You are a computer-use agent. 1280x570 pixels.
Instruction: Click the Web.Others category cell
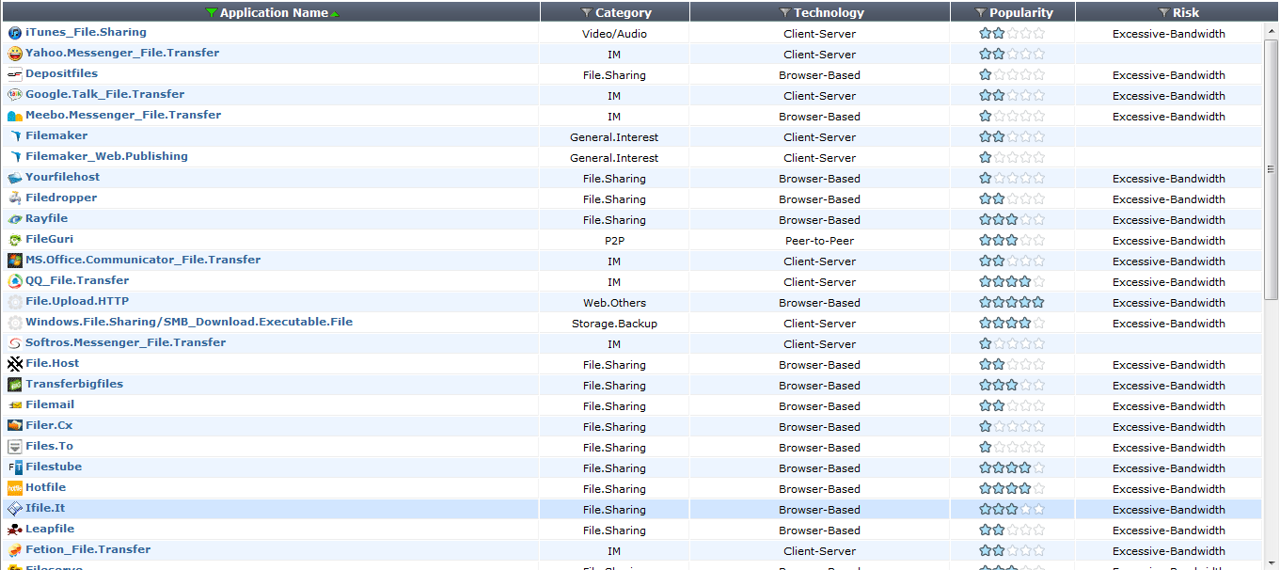(614, 303)
